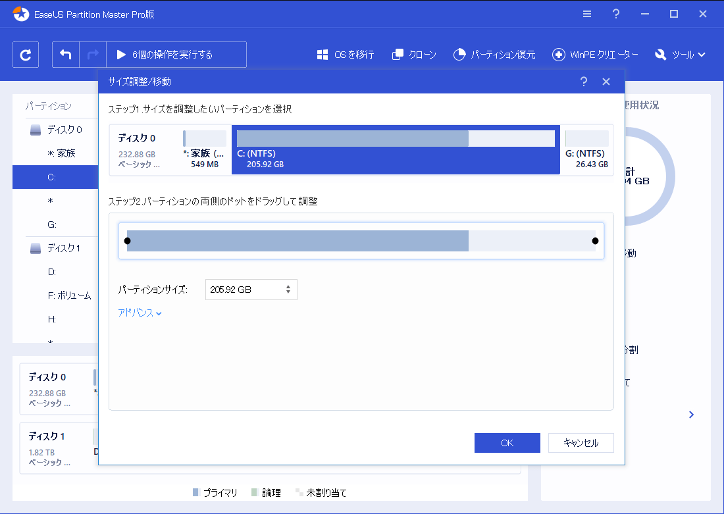
Task: Click the 論理 legend swatch
Action: click(255, 492)
